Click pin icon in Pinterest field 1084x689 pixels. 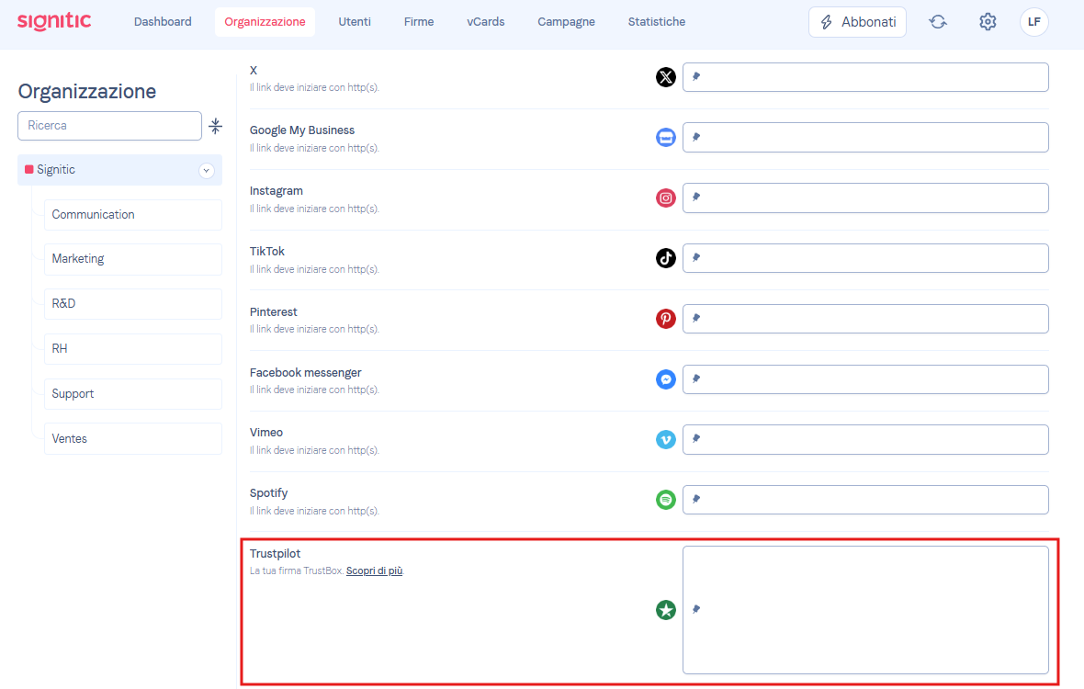tap(696, 318)
